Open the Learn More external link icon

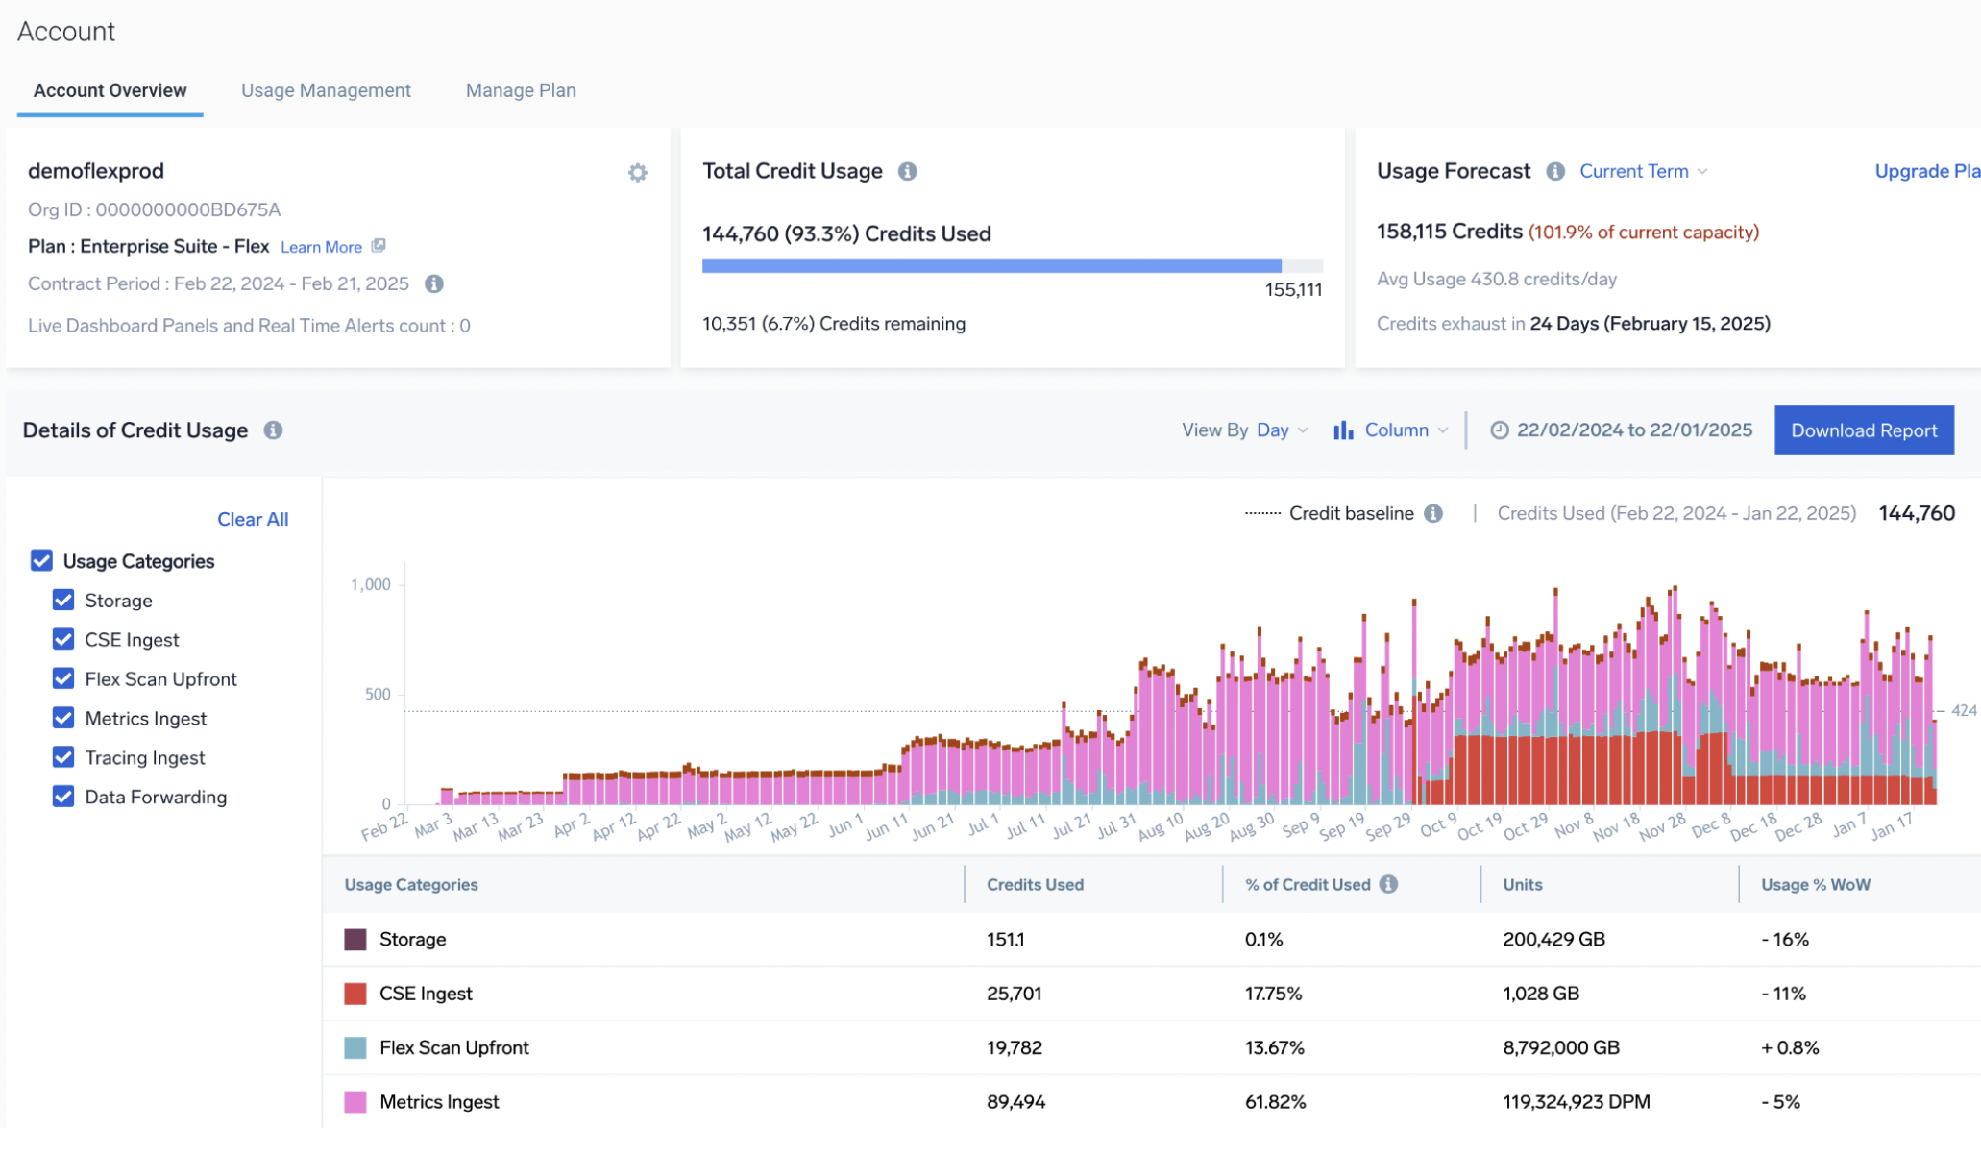[x=379, y=246]
